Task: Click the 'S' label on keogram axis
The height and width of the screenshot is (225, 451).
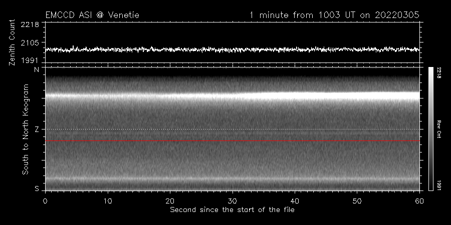Action: pos(37,188)
